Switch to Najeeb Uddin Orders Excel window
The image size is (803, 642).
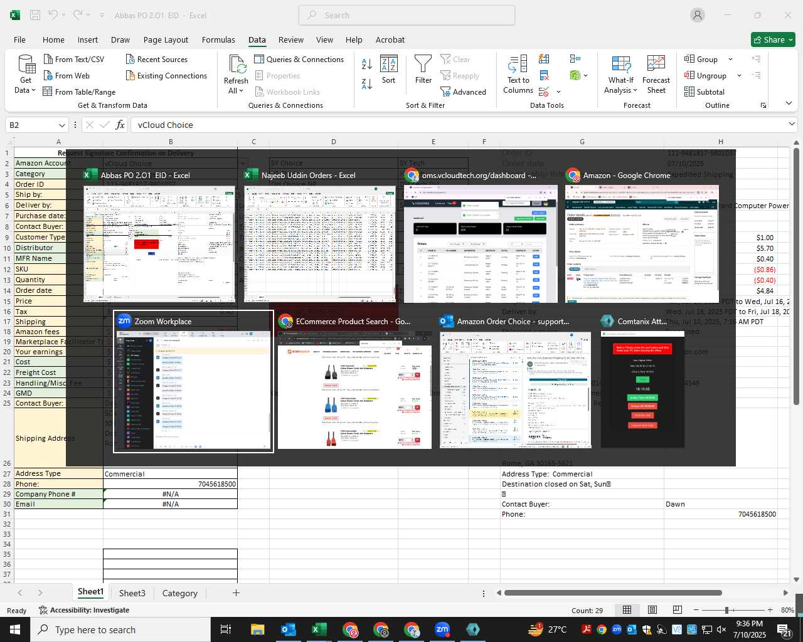point(321,236)
